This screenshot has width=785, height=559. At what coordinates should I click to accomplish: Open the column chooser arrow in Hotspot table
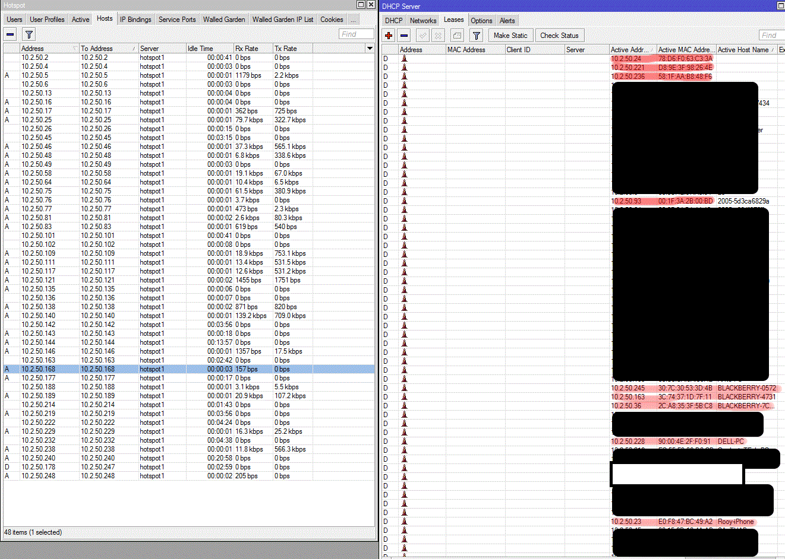[x=370, y=49]
